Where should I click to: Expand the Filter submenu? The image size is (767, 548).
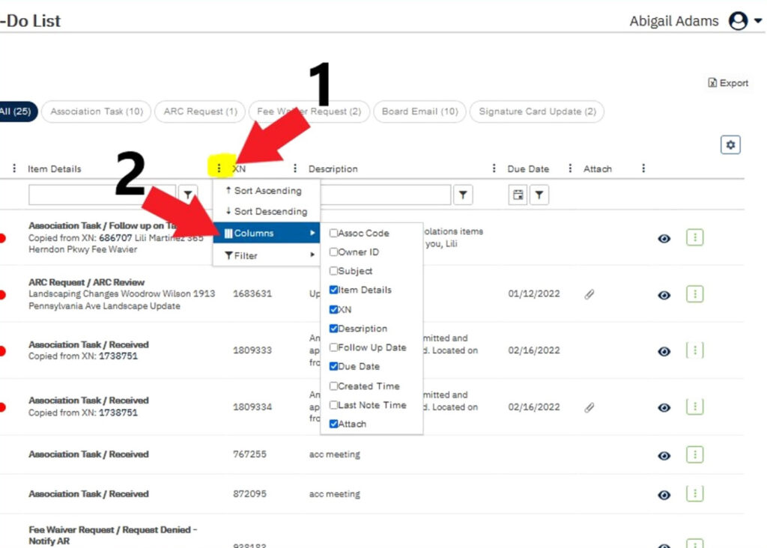(267, 255)
